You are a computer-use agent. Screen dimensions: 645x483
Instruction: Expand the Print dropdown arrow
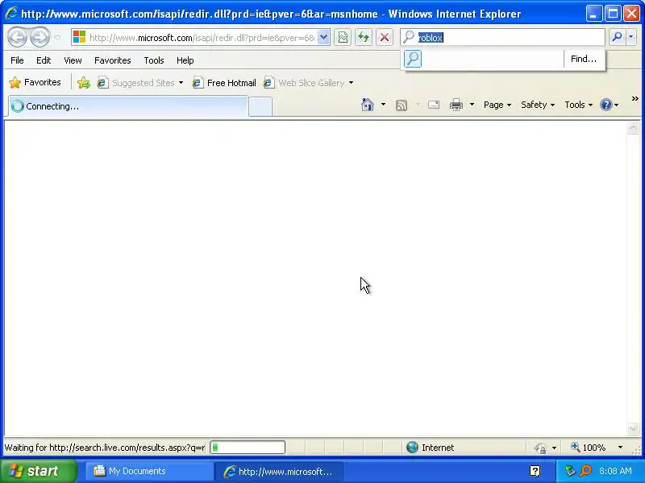tap(472, 105)
